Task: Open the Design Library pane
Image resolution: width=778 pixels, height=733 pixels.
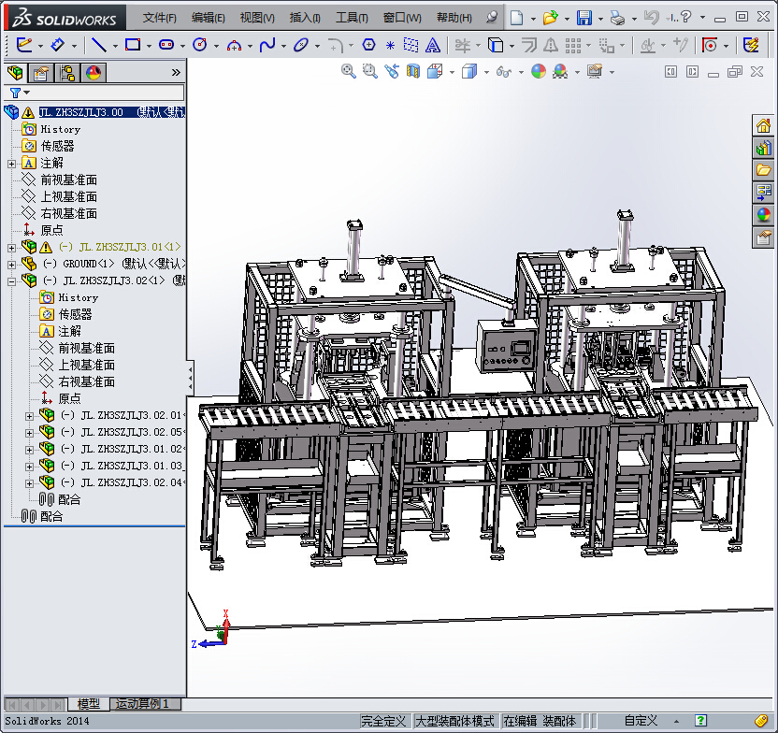Action: click(x=763, y=148)
